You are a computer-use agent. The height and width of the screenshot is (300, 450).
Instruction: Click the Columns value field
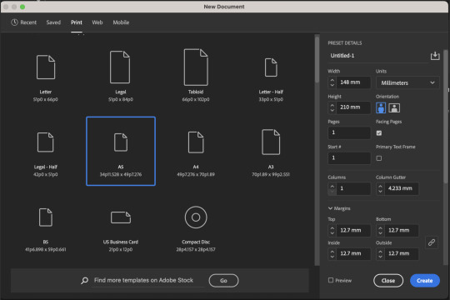[x=353, y=188]
